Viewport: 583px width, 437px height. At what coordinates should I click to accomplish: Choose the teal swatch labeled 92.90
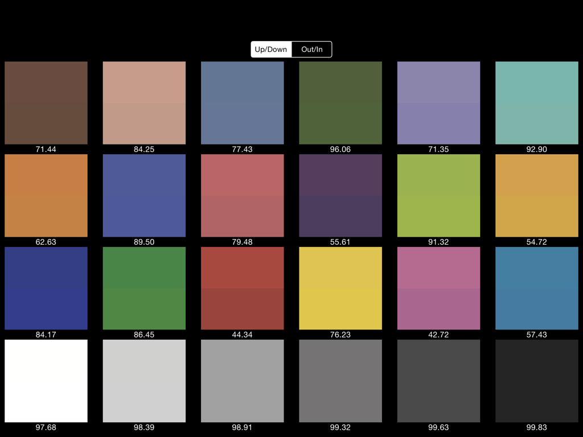(x=537, y=103)
